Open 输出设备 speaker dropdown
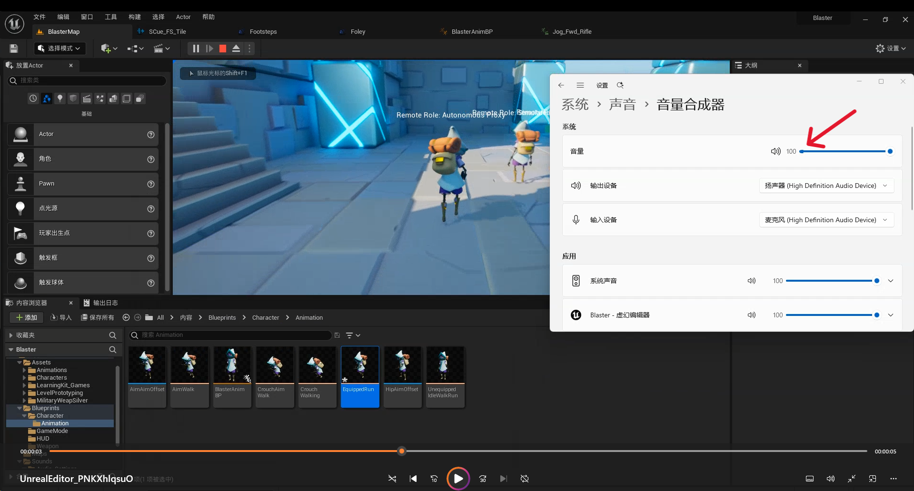 [x=826, y=186]
